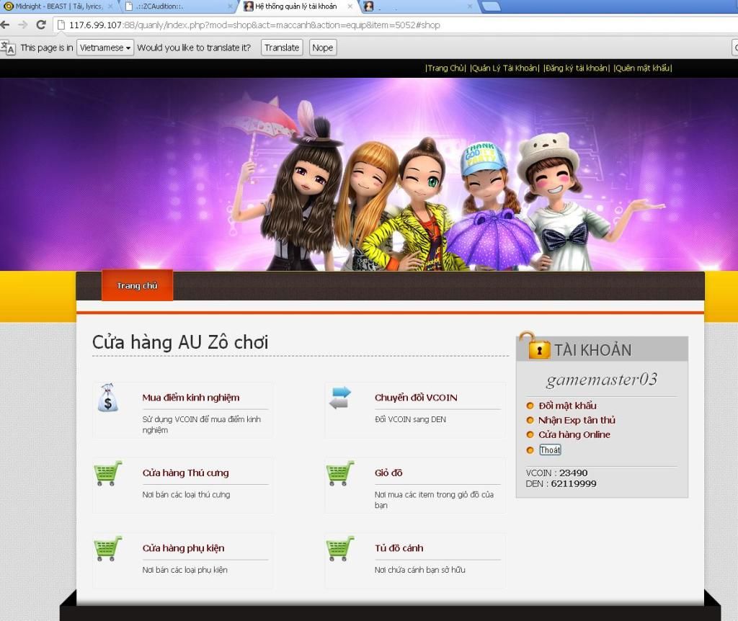Click the URL address bar
The height and width of the screenshot is (621, 738).
click(x=396, y=25)
